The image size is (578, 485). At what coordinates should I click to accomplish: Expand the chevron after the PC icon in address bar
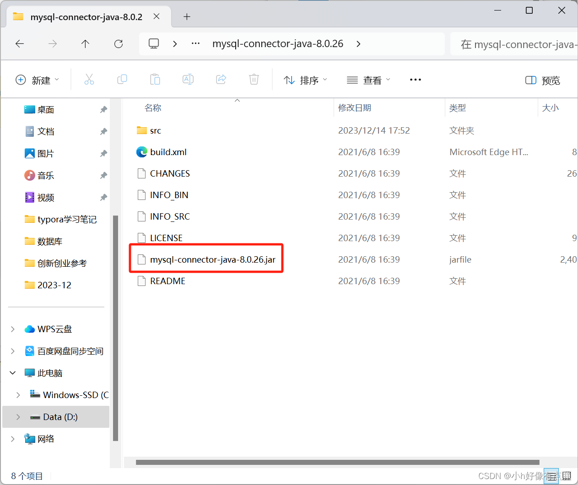click(175, 44)
